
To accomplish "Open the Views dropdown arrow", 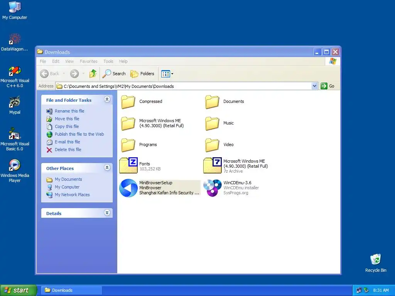I will (172, 74).
